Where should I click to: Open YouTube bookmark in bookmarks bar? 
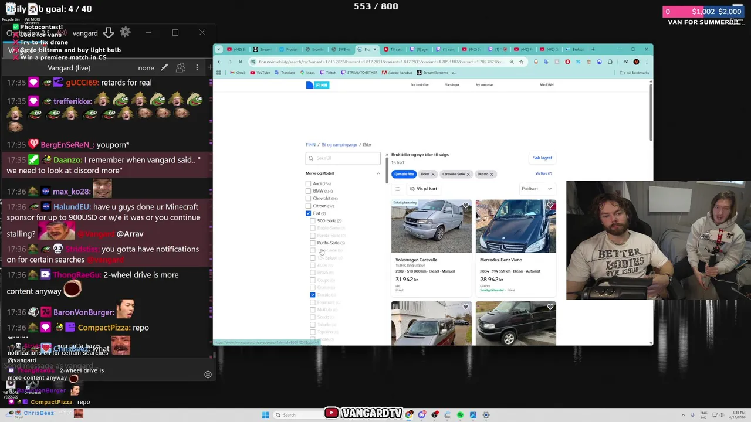click(260, 73)
